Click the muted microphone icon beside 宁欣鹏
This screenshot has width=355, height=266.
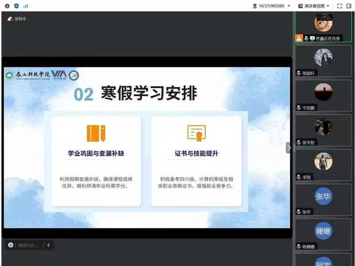(299, 108)
